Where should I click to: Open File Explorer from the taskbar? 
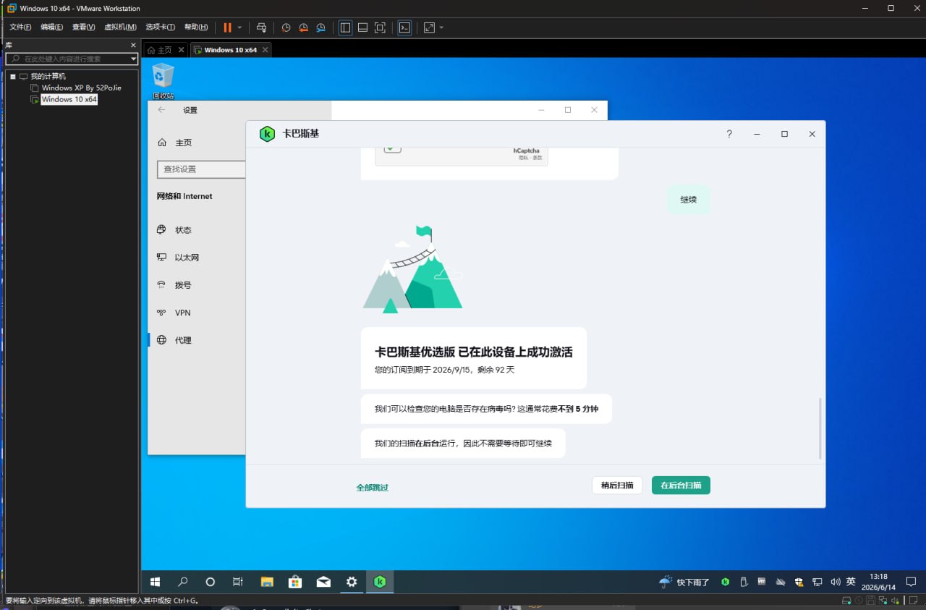click(x=267, y=582)
